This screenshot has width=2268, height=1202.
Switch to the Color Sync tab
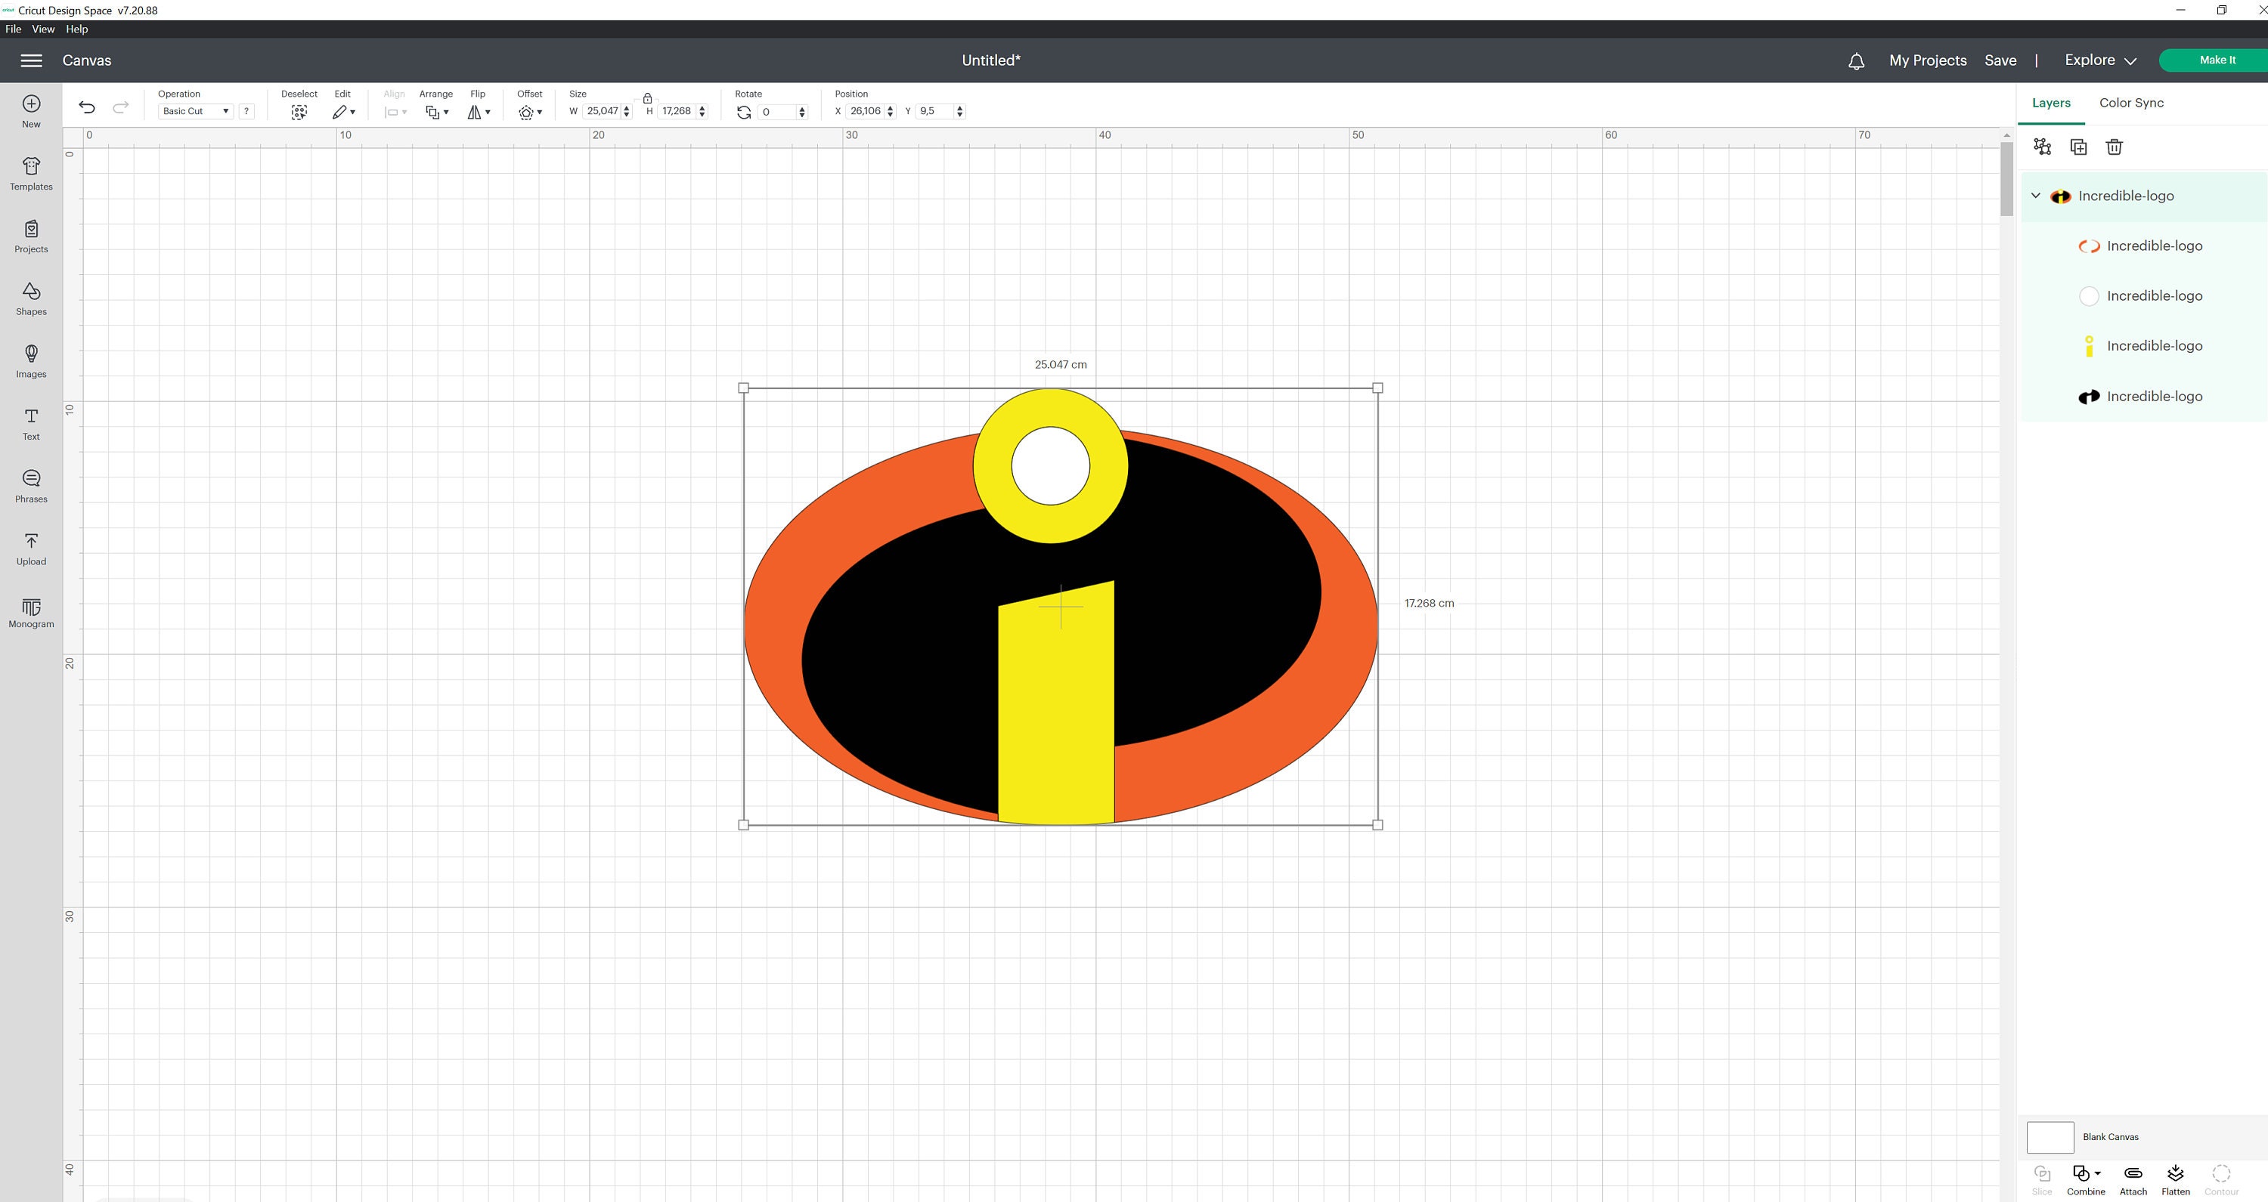[2130, 103]
